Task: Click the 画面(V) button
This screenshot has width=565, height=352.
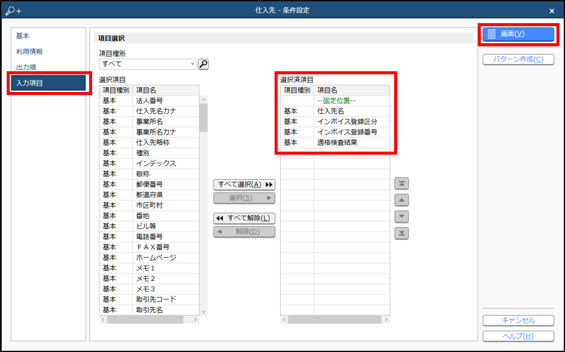Action: tap(518, 34)
